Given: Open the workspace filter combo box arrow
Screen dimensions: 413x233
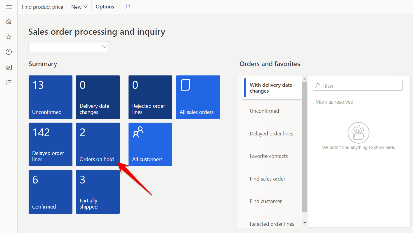Looking at the screenshot, I should [x=105, y=47].
